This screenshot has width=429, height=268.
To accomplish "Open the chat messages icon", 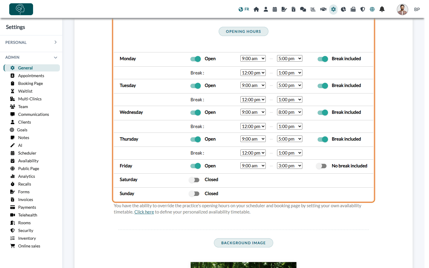I will point(303,9).
